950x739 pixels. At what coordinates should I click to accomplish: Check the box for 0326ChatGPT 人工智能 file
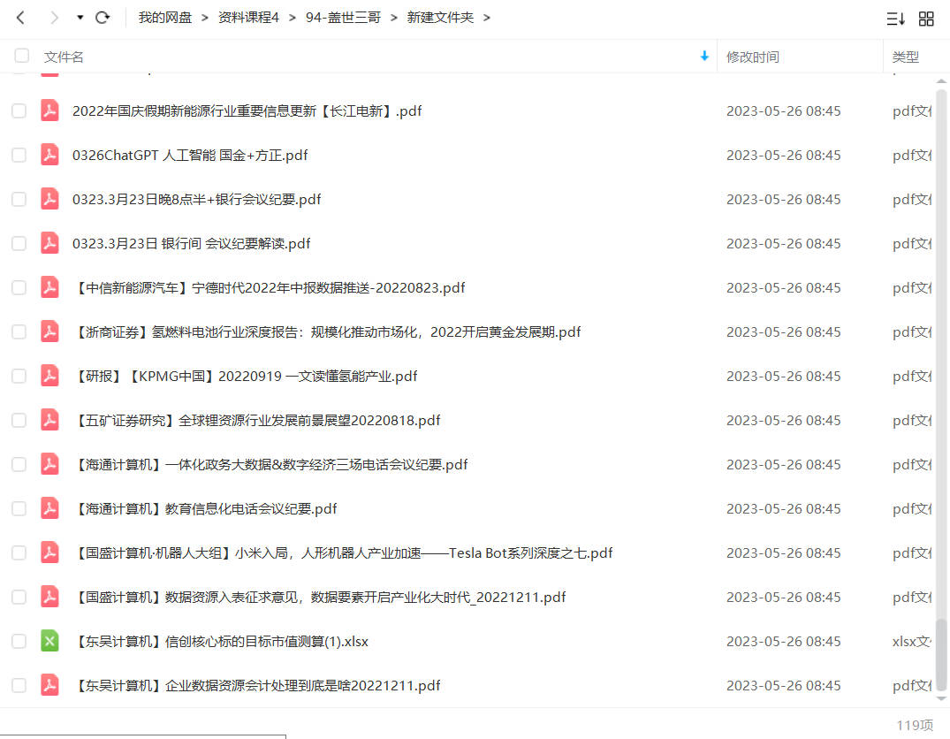click(19, 156)
